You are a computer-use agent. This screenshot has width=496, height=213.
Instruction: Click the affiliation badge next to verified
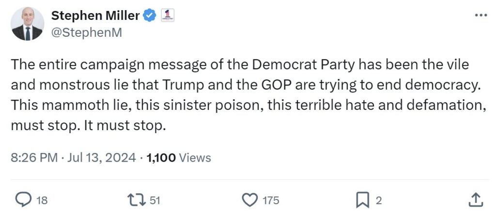coord(167,15)
